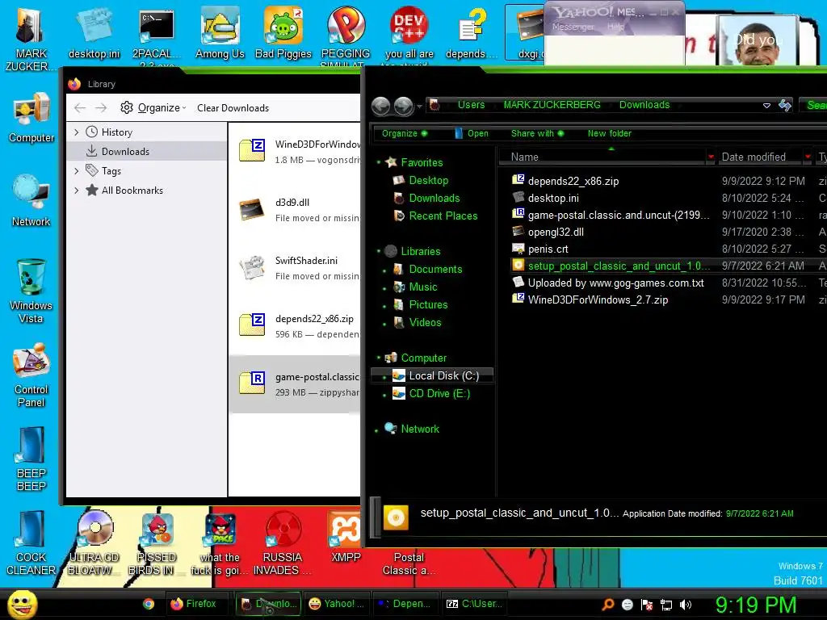Click the refresh icon in Explorer address bar
827x620 pixels.
(x=785, y=105)
